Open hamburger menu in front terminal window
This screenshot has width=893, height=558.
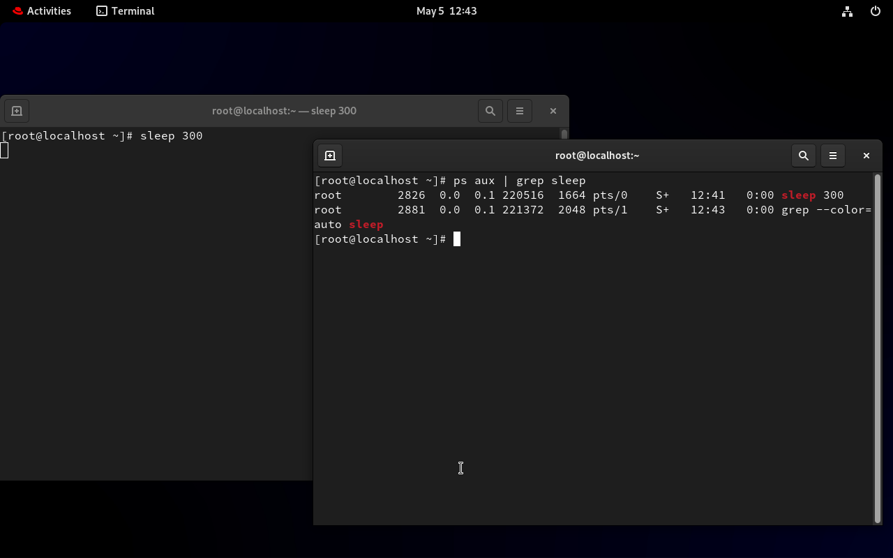[x=833, y=156]
